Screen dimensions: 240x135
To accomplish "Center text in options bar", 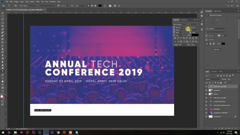I will click(91, 6).
